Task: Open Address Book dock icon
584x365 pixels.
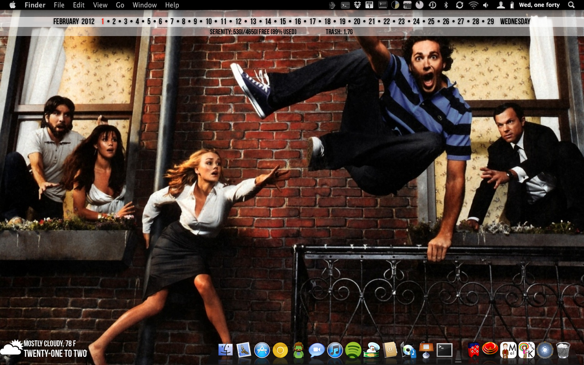Action: pos(390,350)
